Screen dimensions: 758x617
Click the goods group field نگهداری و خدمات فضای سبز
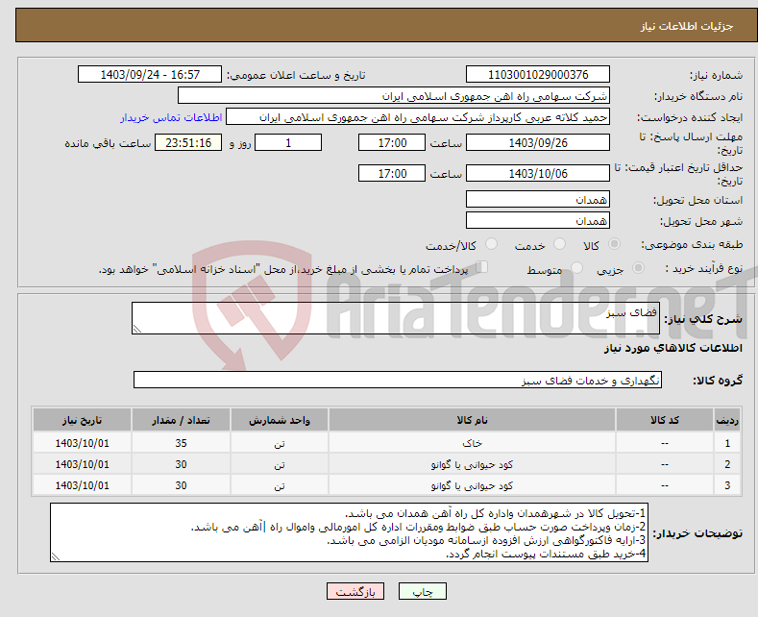(x=398, y=380)
